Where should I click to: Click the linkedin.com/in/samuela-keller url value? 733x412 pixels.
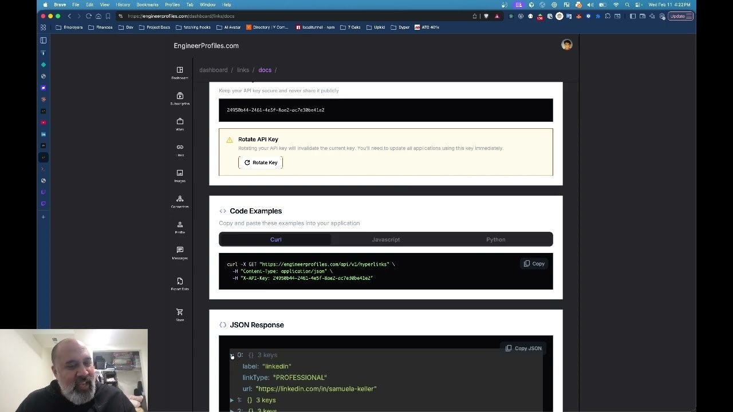[x=316, y=389]
